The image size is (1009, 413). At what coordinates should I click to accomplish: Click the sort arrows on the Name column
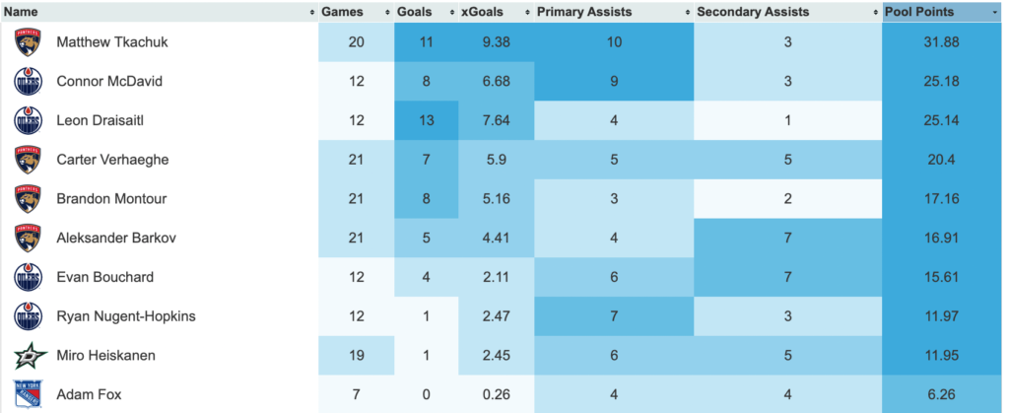click(311, 12)
